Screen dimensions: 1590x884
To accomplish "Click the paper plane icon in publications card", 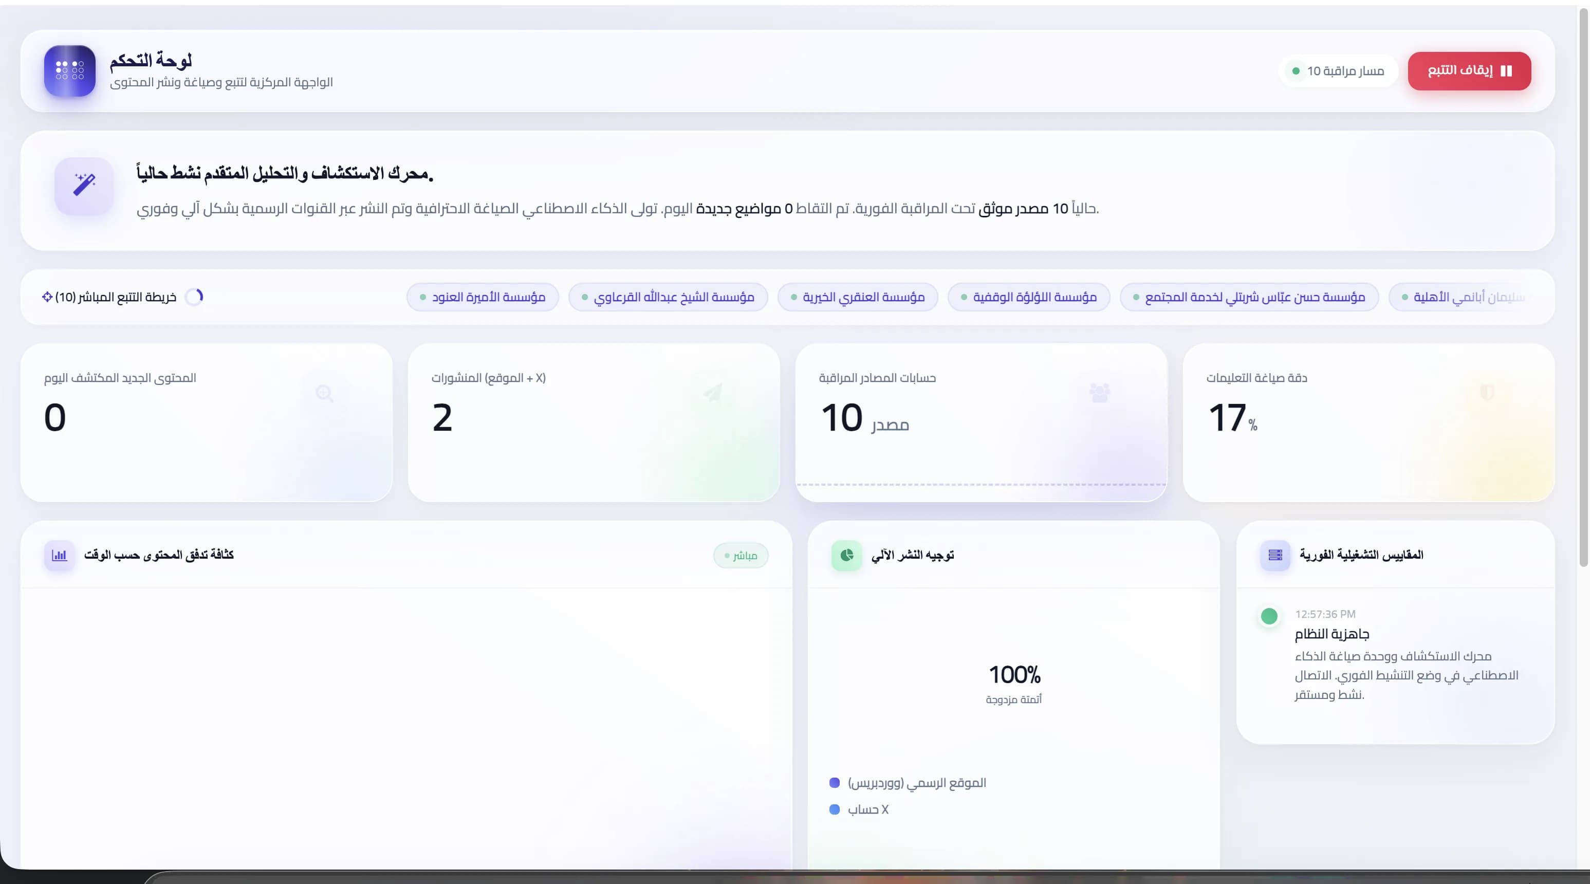I will click(x=712, y=392).
